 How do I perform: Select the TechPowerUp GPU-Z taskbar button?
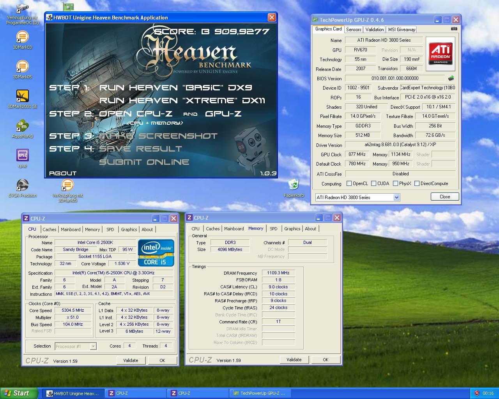coord(260,393)
